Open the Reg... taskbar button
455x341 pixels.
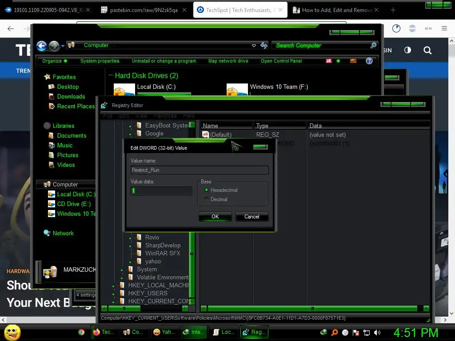coord(254,332)
